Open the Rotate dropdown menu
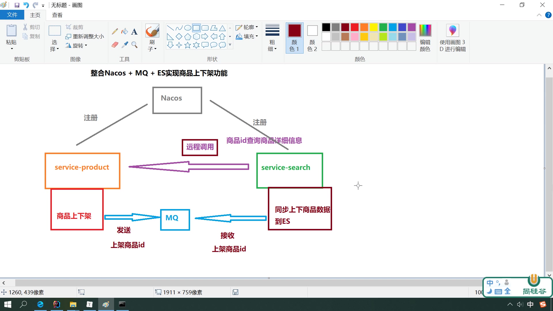 (x=77, y=45)
